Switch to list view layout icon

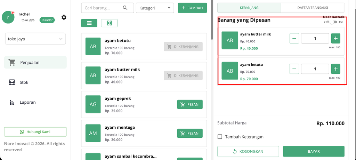coord(89,23)
